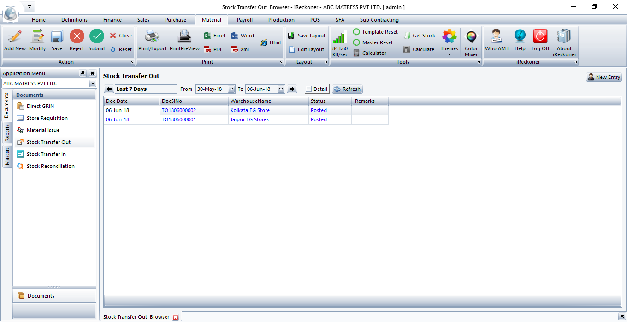Click the Reject red X icon
The image size is (627, 322).
(x=77, y=37)
